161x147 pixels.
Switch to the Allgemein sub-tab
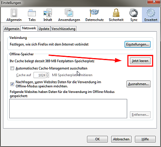click(12, 29)
